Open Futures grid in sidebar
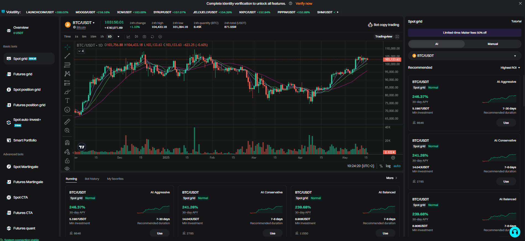 [23, 74]
